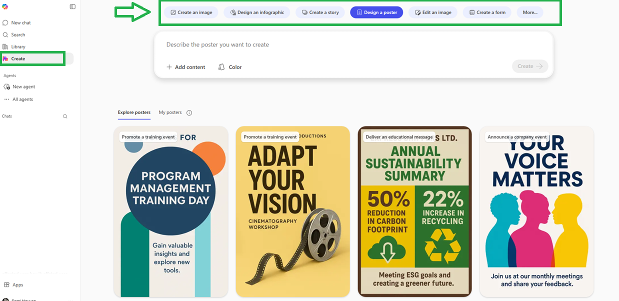
Task: Choose Design an infographic chip
Action: [257, 12]
